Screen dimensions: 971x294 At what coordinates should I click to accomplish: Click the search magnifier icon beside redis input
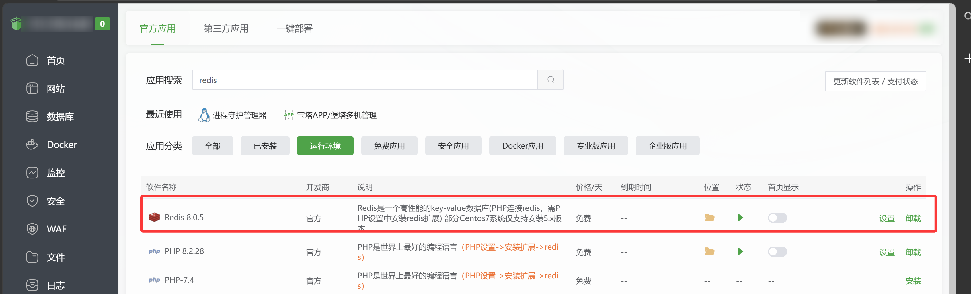pos(550,80)
